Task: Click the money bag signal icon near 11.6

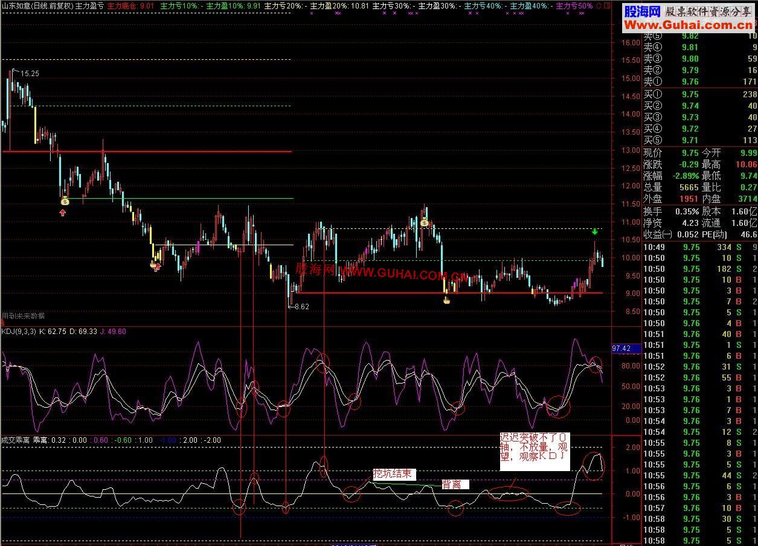Action: coord(65,202)
